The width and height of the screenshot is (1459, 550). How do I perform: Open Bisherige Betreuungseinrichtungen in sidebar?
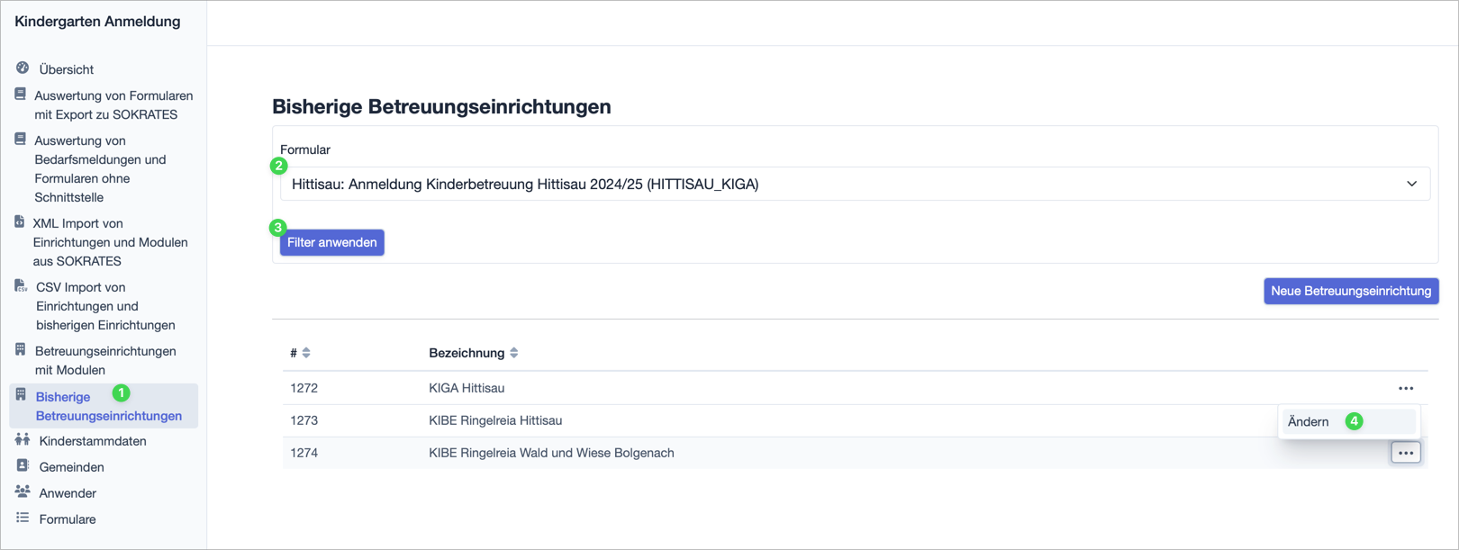point(108,406)
